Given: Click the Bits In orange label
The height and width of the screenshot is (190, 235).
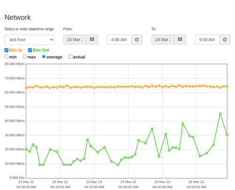Looking at the screenshot, I should [x=16, y=50].
